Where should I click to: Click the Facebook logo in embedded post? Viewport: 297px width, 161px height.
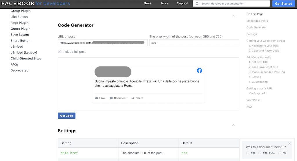(200, 70)
